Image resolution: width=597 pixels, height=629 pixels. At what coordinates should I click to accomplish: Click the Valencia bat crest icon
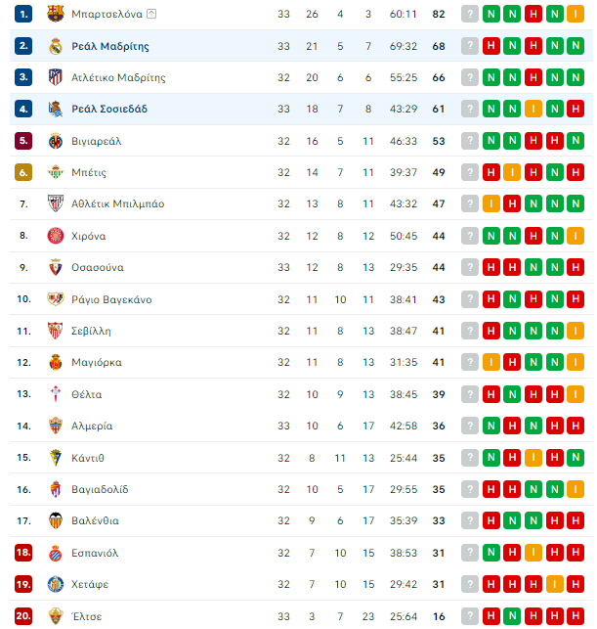pos(56,520)
